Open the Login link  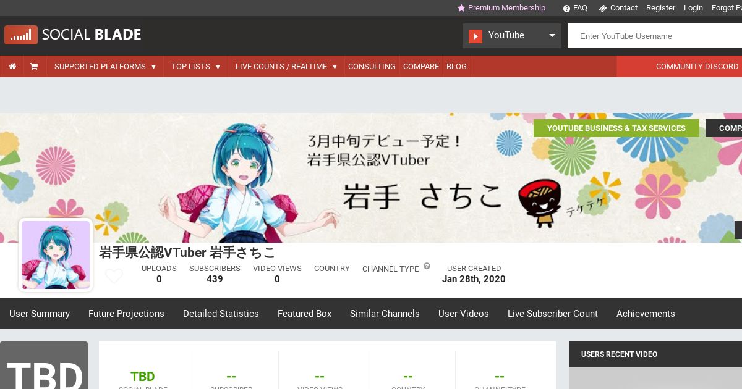(x=693, y=8)
